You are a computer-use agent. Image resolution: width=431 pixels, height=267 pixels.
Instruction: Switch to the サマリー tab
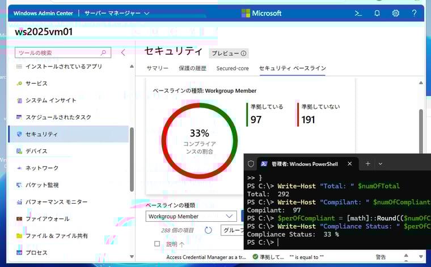click(157, 68)
